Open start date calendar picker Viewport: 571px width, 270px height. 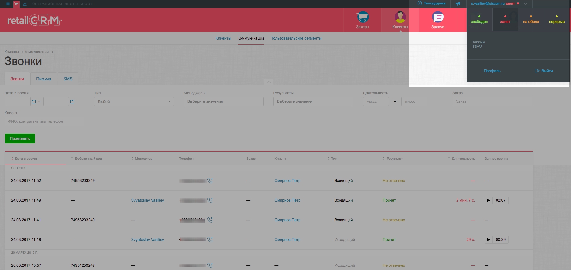pyautogui.click(x=34, y=101)
